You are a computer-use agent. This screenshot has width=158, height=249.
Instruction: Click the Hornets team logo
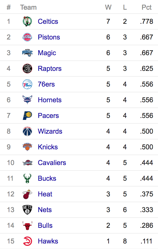pyautogui.click(x=27, y=100)
